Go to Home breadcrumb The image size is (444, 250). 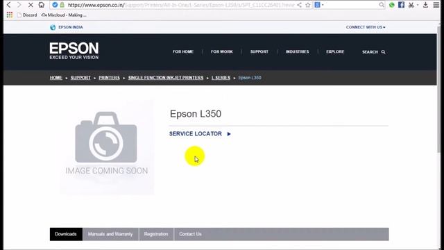coord(55,78)
